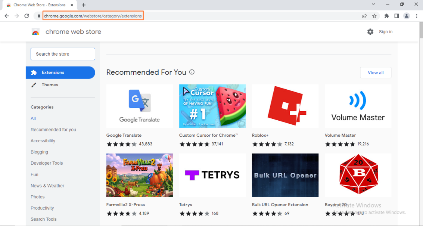This screenshot has height=226, width=423.
Task: Switch to Themes in the sidebar
Action: coord(50,85)
